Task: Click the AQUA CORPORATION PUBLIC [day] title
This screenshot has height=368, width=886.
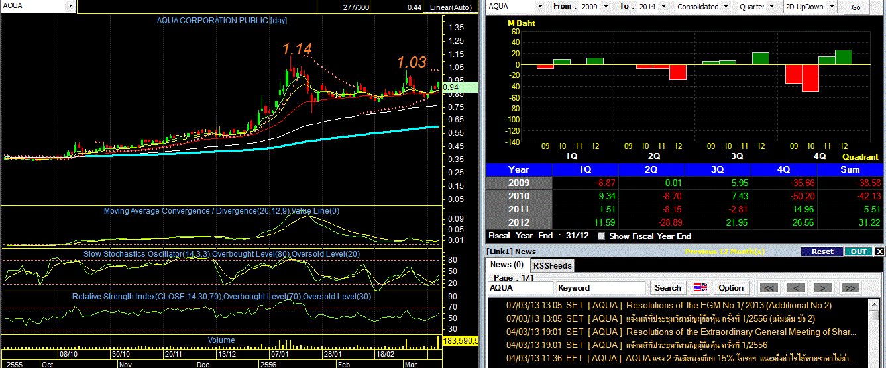Action: pyautogui.click(x=222, y=21)
